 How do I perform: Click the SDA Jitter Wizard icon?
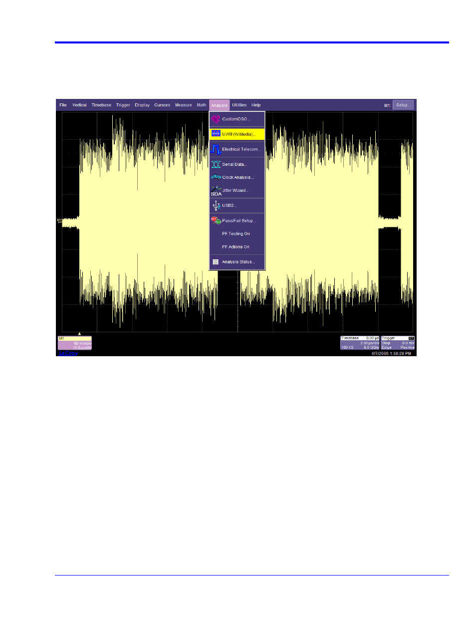216,191
